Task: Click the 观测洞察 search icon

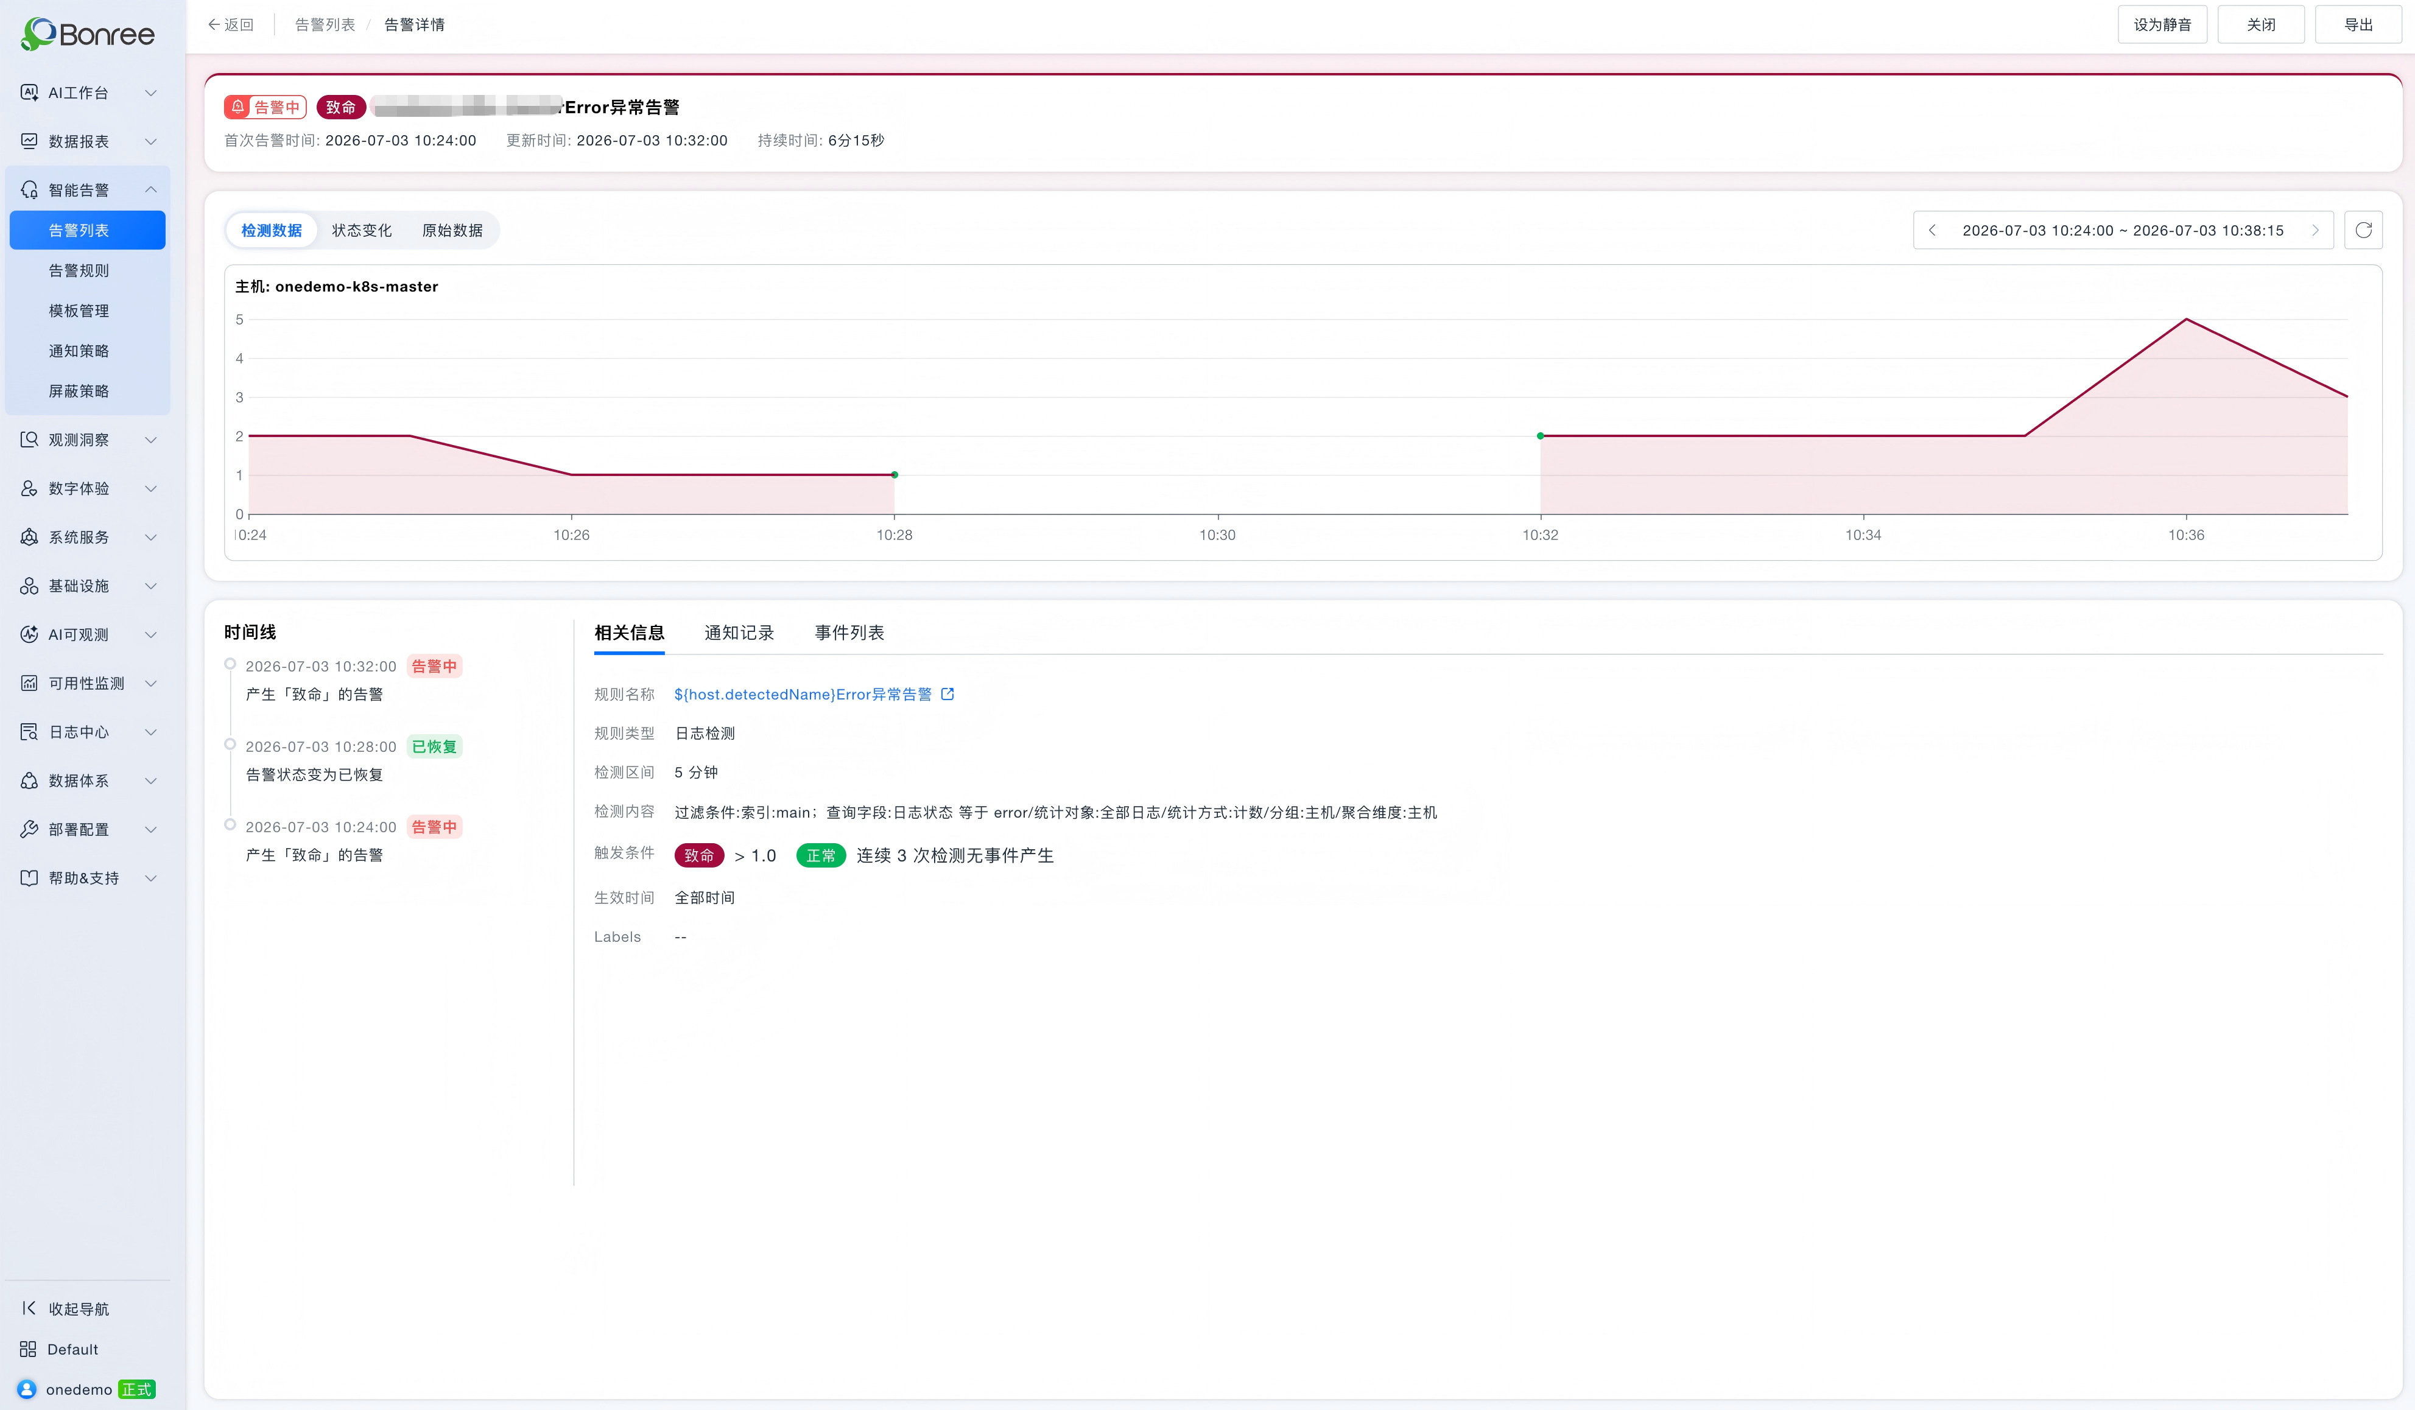Action: click(30, 440)
